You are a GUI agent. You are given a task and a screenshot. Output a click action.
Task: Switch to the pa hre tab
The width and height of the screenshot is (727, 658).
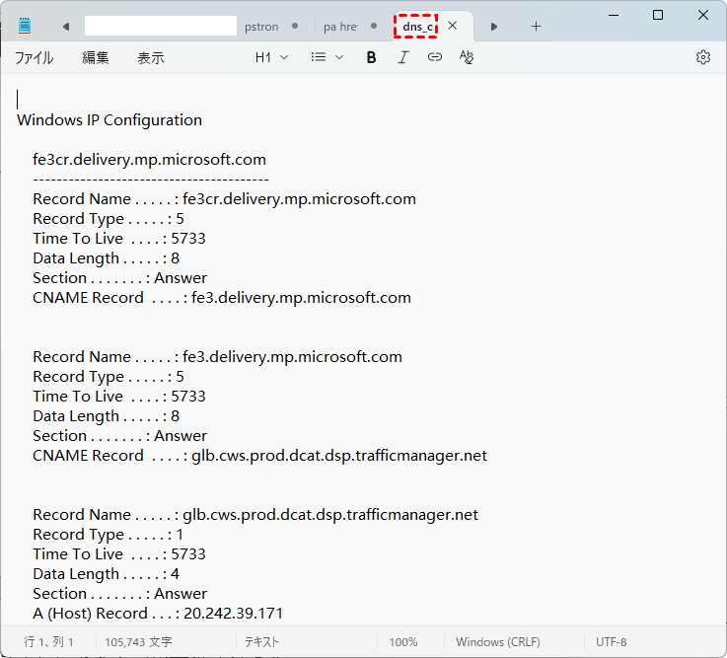tap(340, 27)
